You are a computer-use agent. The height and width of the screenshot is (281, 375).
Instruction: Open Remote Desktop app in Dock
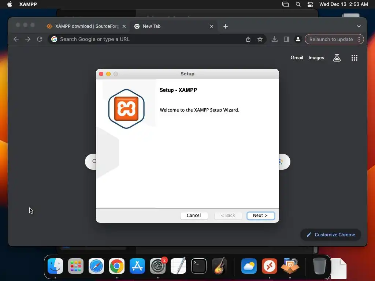click(270, 266)
